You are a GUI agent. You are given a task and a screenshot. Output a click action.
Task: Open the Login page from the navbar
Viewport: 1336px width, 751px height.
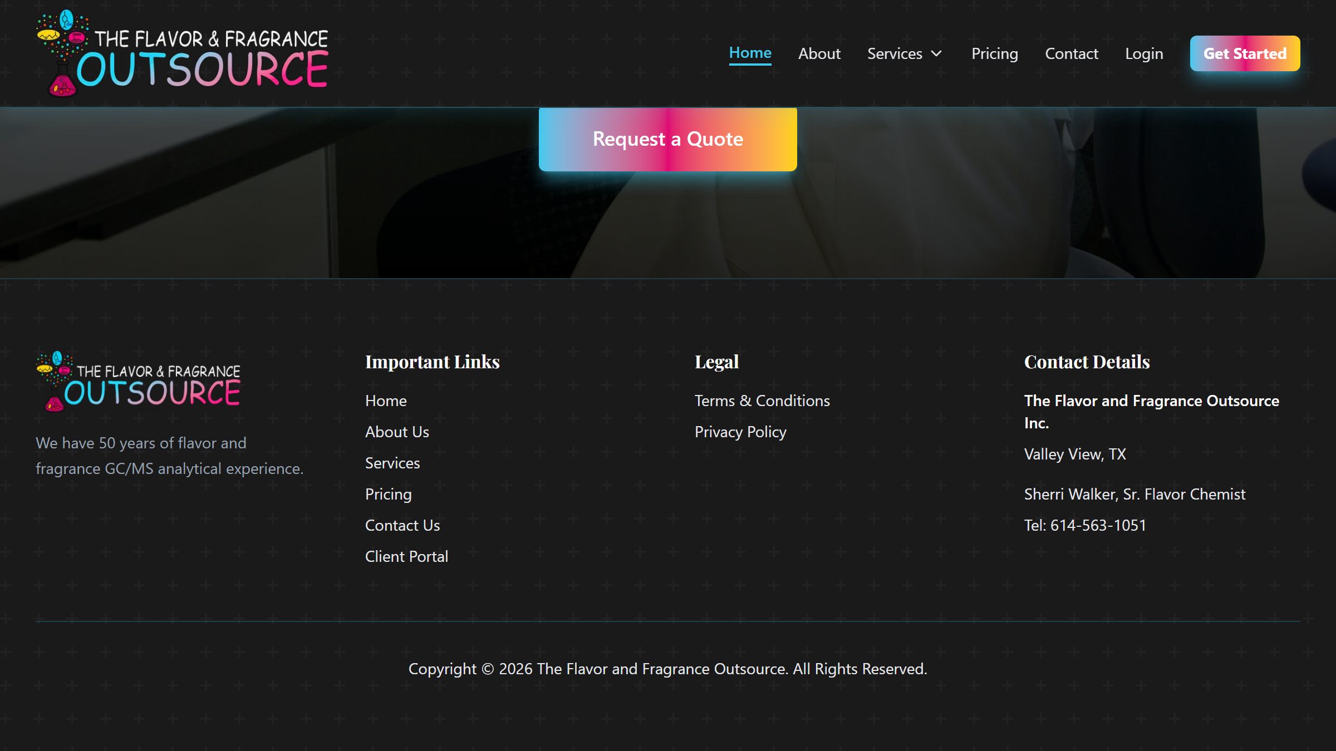(1144, 53)
